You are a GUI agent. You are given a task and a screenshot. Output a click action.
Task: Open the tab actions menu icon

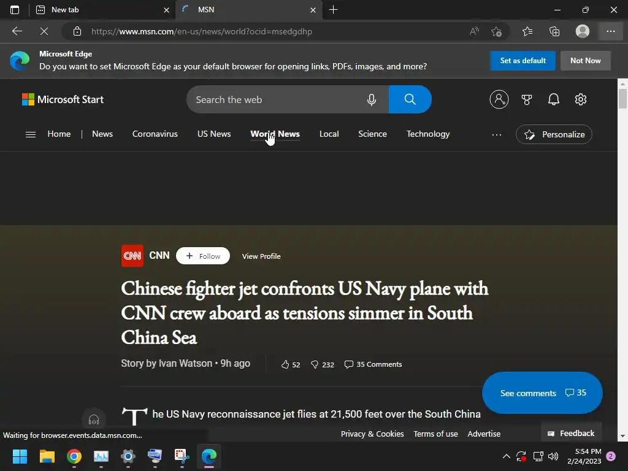click(15, 10)
